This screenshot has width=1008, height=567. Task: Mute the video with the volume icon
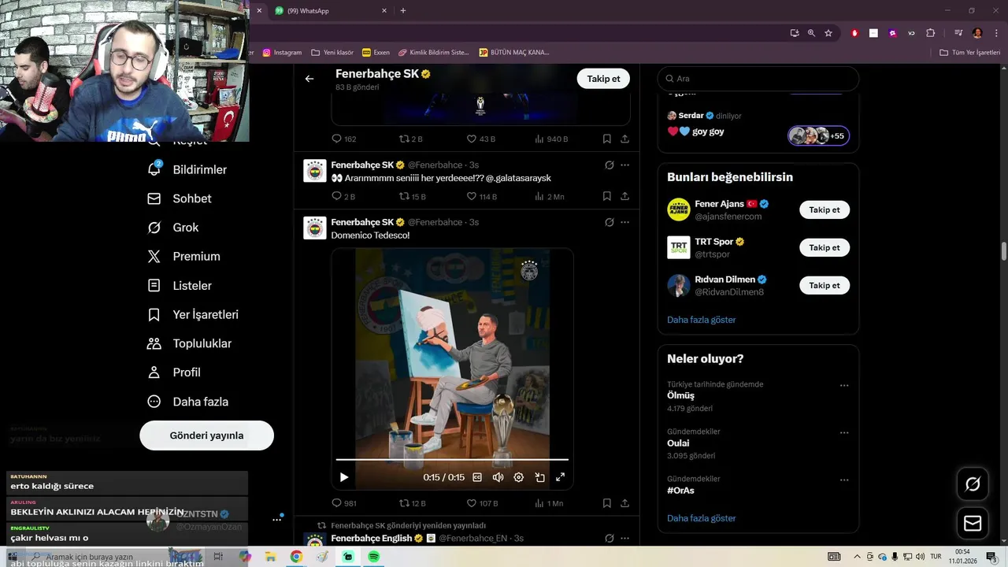[x=498, y=477]
